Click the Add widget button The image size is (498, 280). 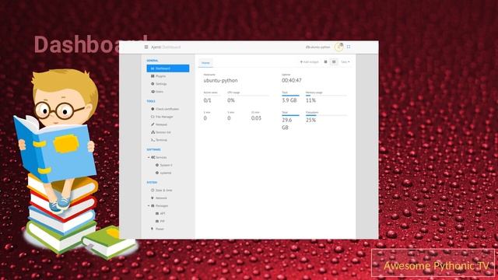click(309, 62)
